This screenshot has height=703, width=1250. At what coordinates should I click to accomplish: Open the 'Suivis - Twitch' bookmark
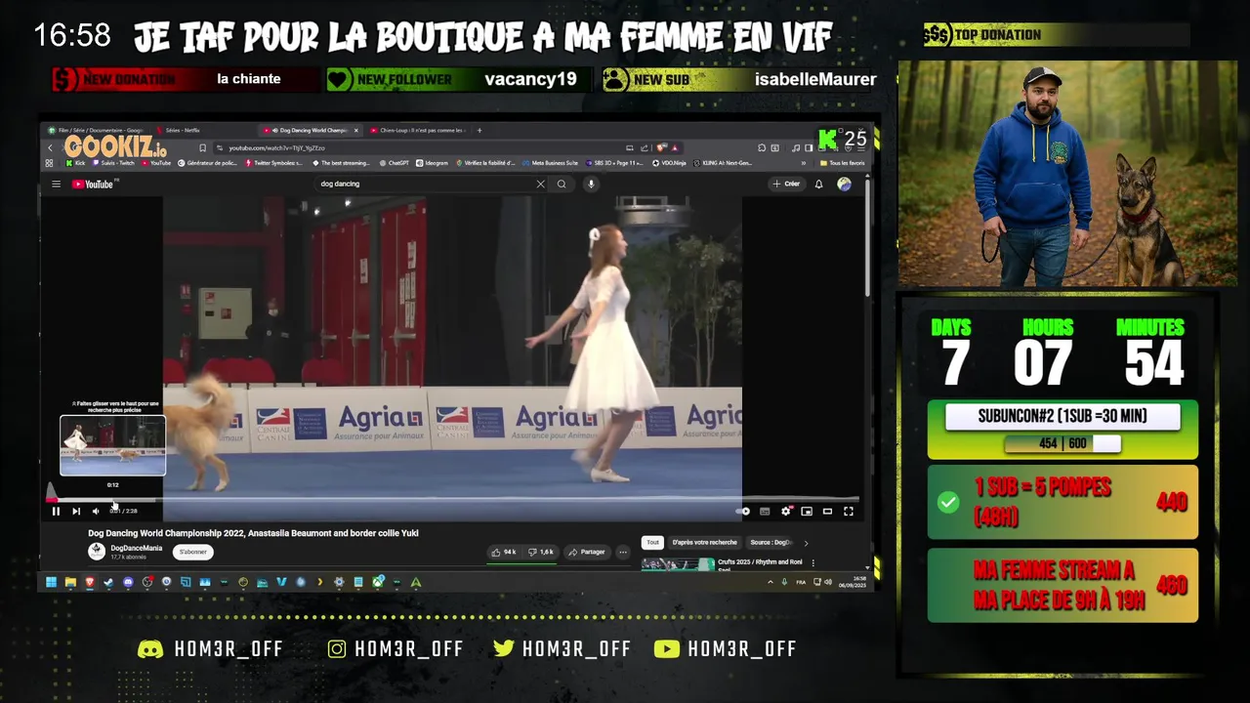[x=113, y=163]
